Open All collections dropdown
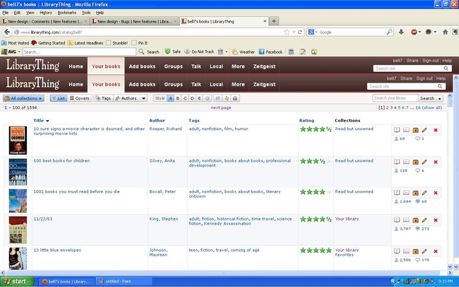459x287 pixels. pyautogui.click(x=24, y=98)
